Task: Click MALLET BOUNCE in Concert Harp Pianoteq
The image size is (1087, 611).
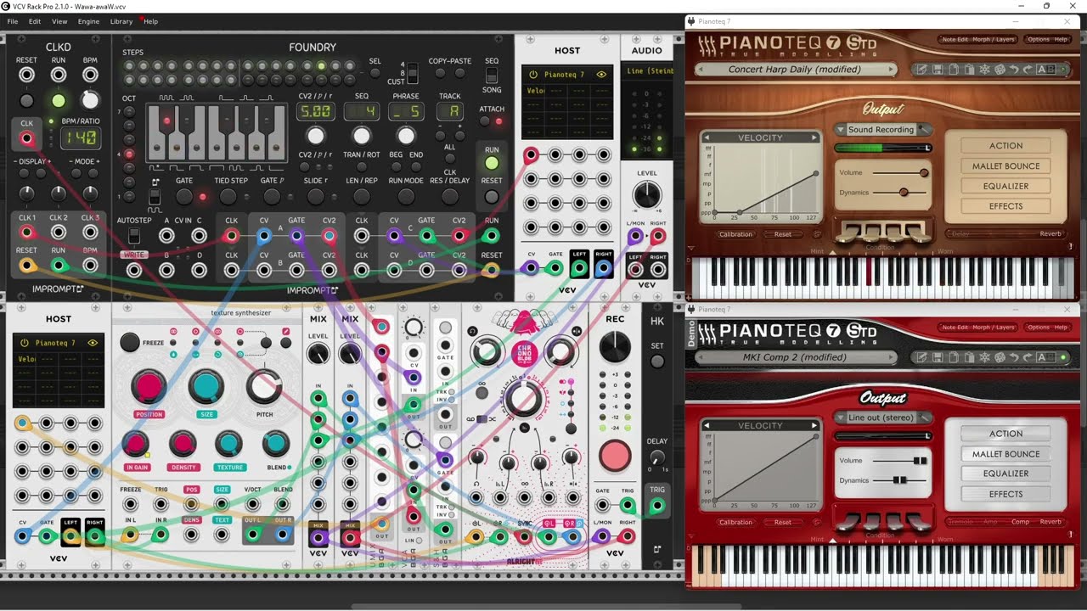Action: pyautogui.click(x=1005, y=166)
